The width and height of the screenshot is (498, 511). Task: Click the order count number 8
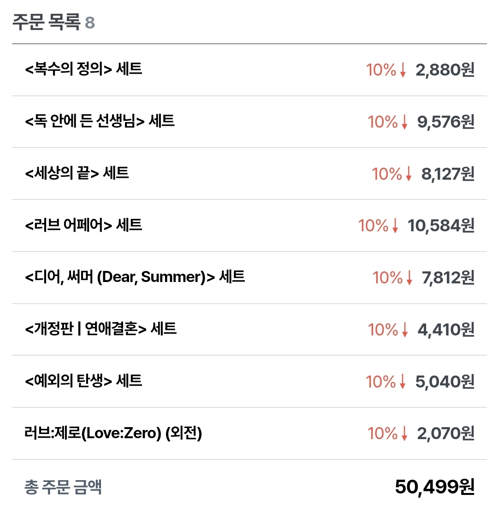tap(90, 23)
